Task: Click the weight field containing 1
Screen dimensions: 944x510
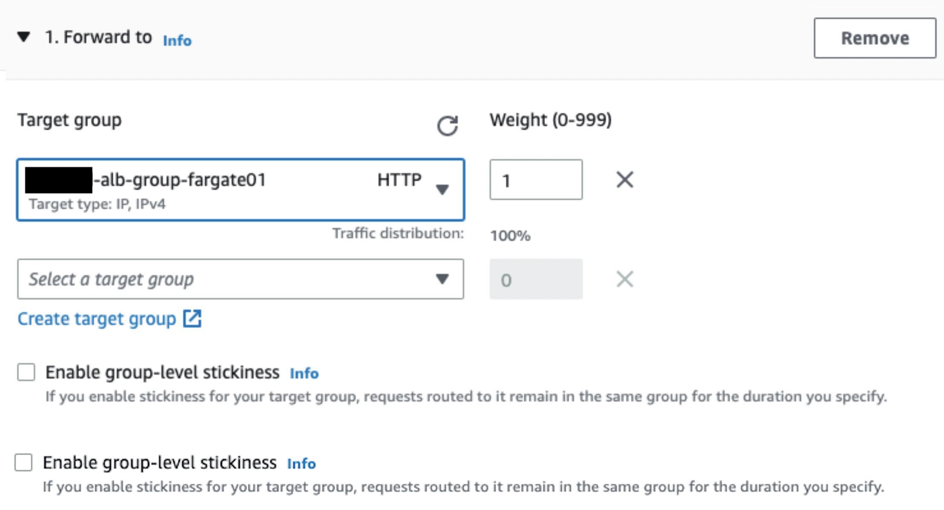Action: pos(536,180)
